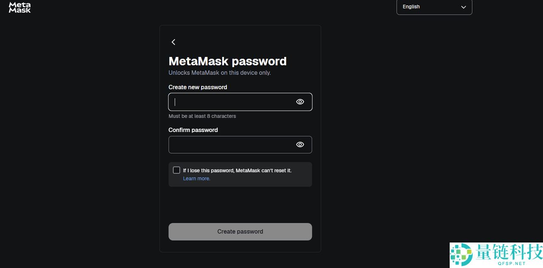Open the Learn more link
This screenshot has width=543, height=268.
[x=196, y=178]
